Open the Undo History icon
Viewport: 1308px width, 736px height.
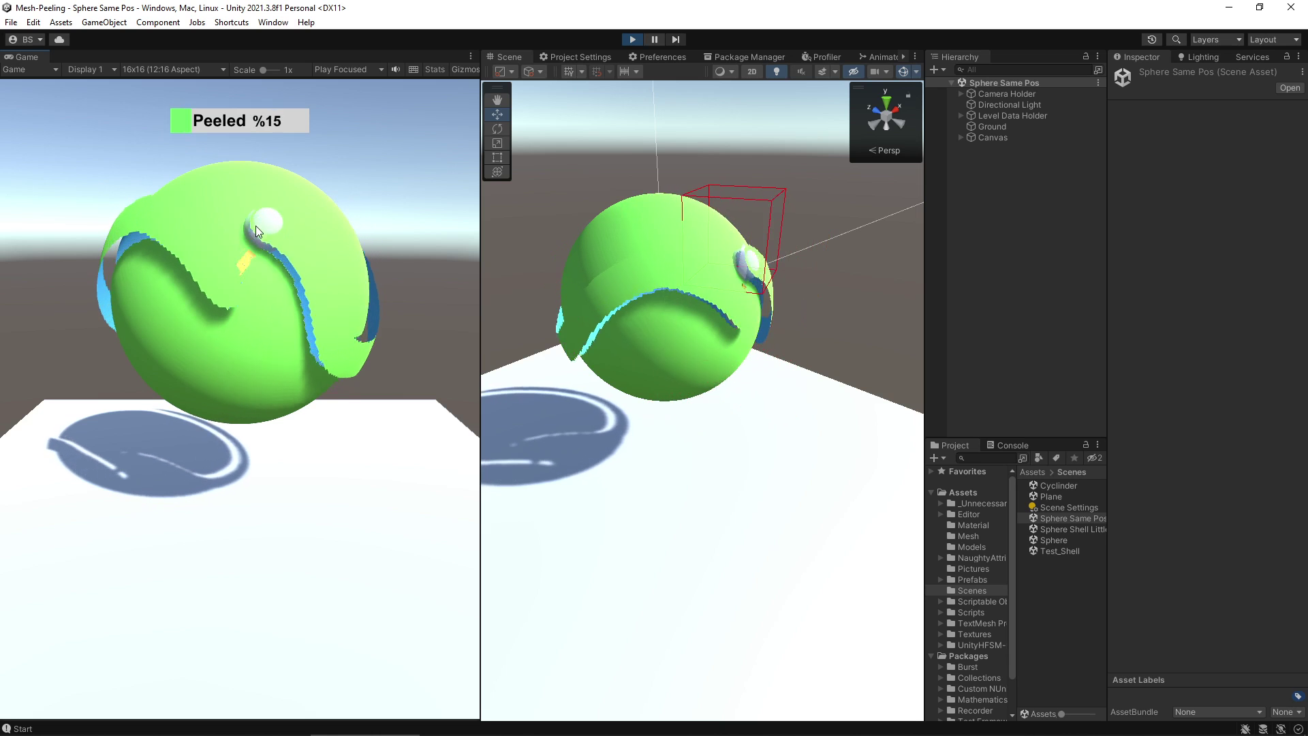click(x=1152, y=40)
